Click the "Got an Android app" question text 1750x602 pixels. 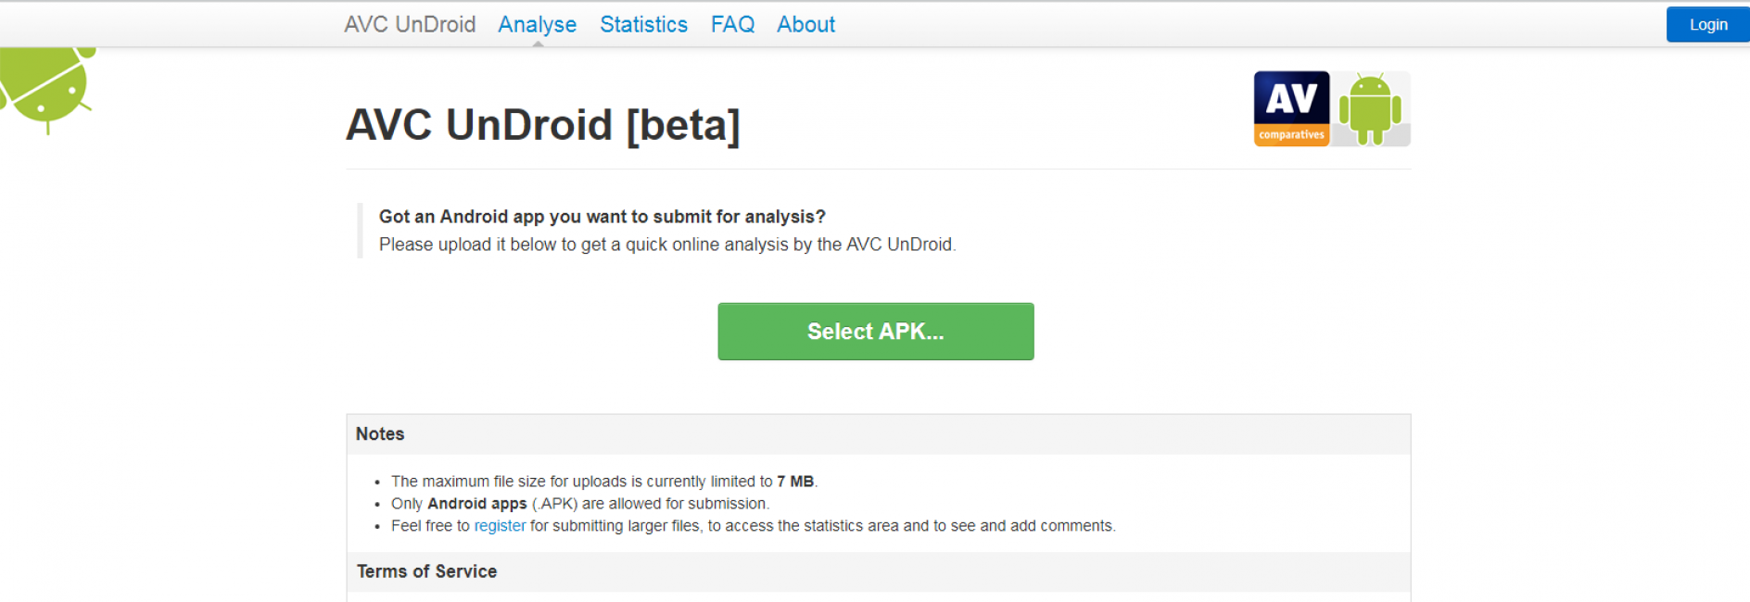[x=602, y=217]
